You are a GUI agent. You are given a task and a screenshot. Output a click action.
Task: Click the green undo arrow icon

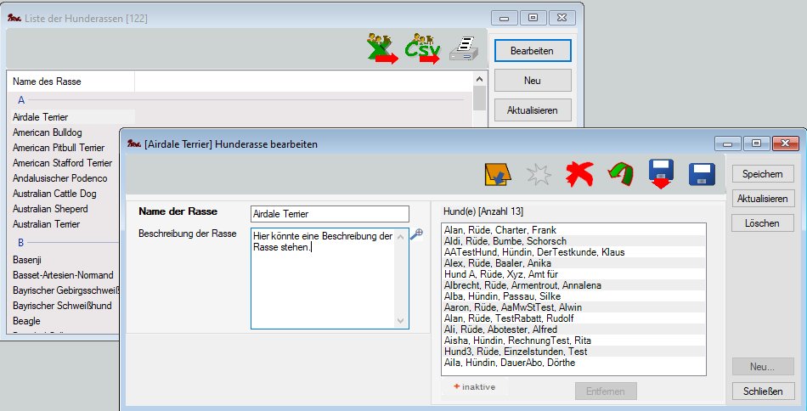click(x=620, y=175)
